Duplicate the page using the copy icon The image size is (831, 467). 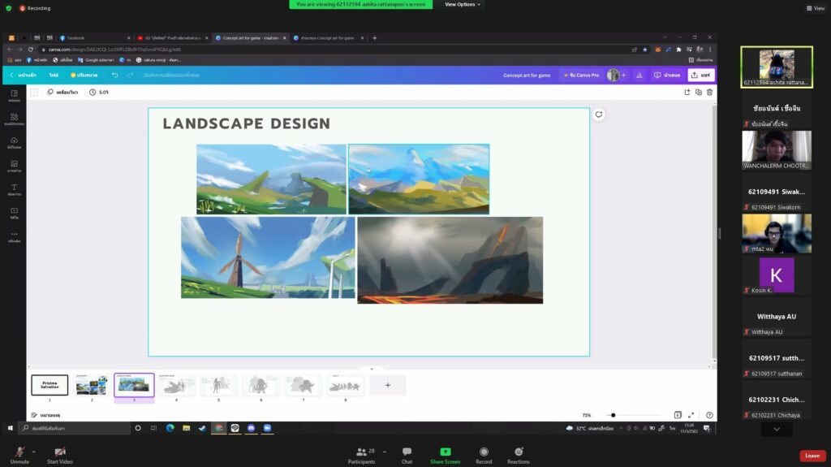point(698,93)
